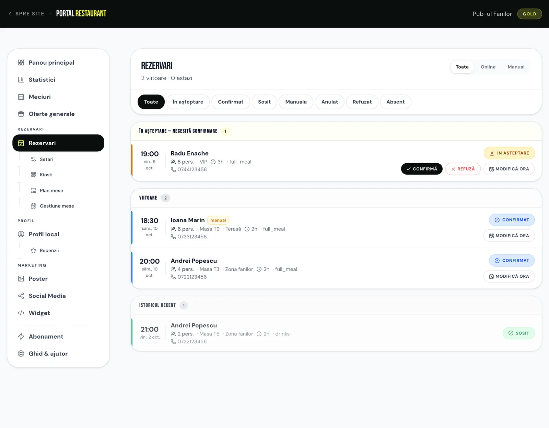Click the Oferte generale gift icon
Screen dimensions: 549x428
(21, 114)
